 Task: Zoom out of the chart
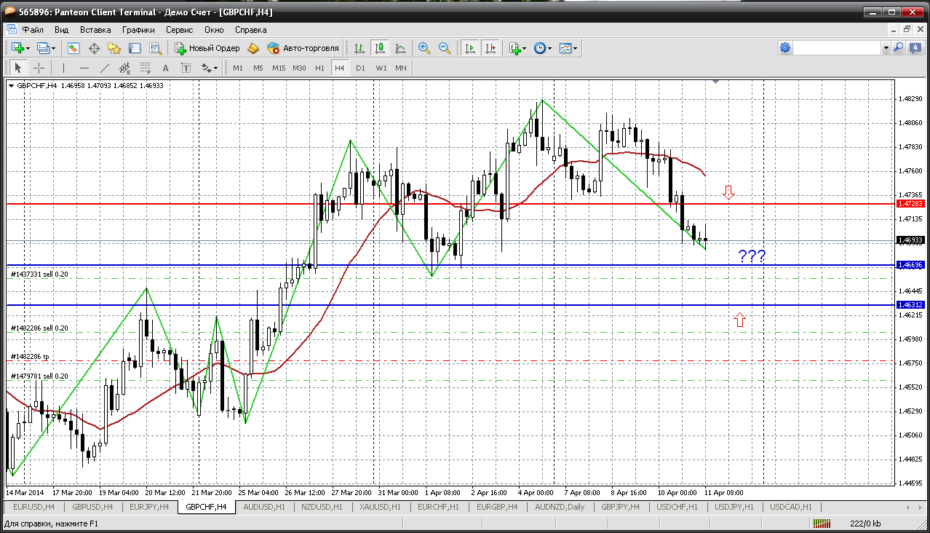[x=445, y=48]
